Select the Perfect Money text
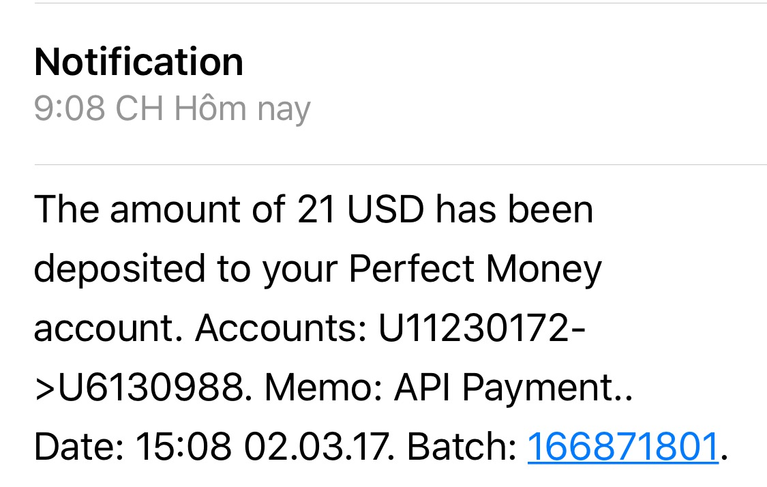 pos(475,269)
